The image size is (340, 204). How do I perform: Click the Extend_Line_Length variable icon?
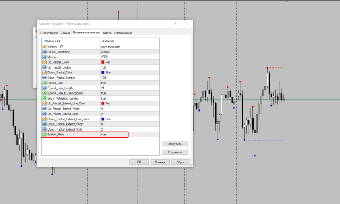pos(45,88)
